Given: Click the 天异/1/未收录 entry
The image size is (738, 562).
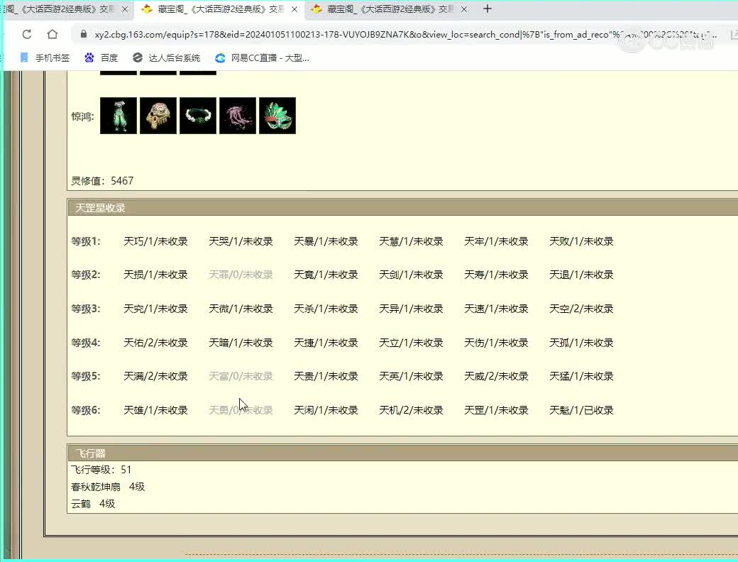Looking at the screenshot, I should pos(411,309).
